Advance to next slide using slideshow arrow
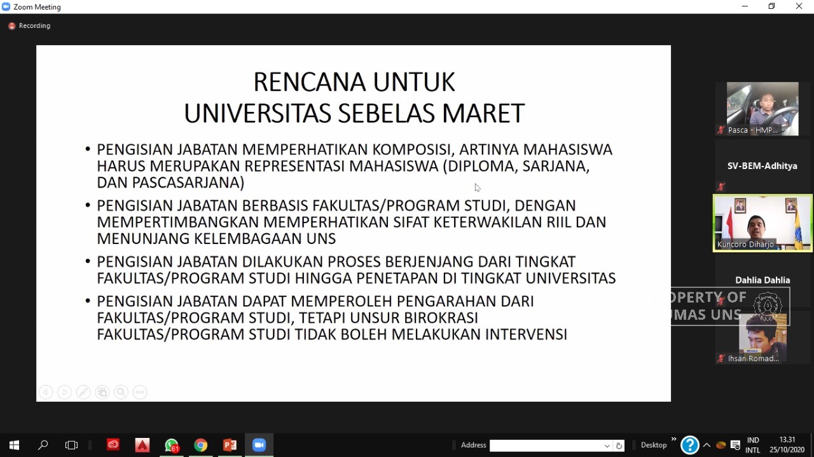 pos(64,392)
